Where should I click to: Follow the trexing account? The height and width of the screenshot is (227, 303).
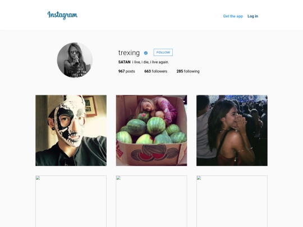(x=163, y=52)
